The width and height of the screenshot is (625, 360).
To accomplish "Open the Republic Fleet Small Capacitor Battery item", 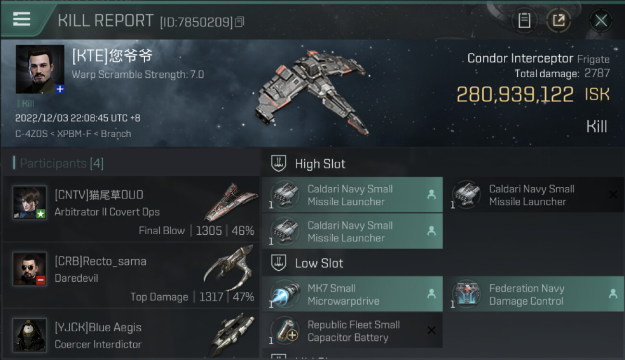I will [x=352, y=331].
